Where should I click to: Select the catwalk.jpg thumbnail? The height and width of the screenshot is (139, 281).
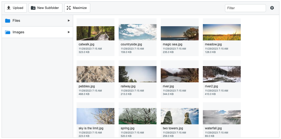[96, 33]
